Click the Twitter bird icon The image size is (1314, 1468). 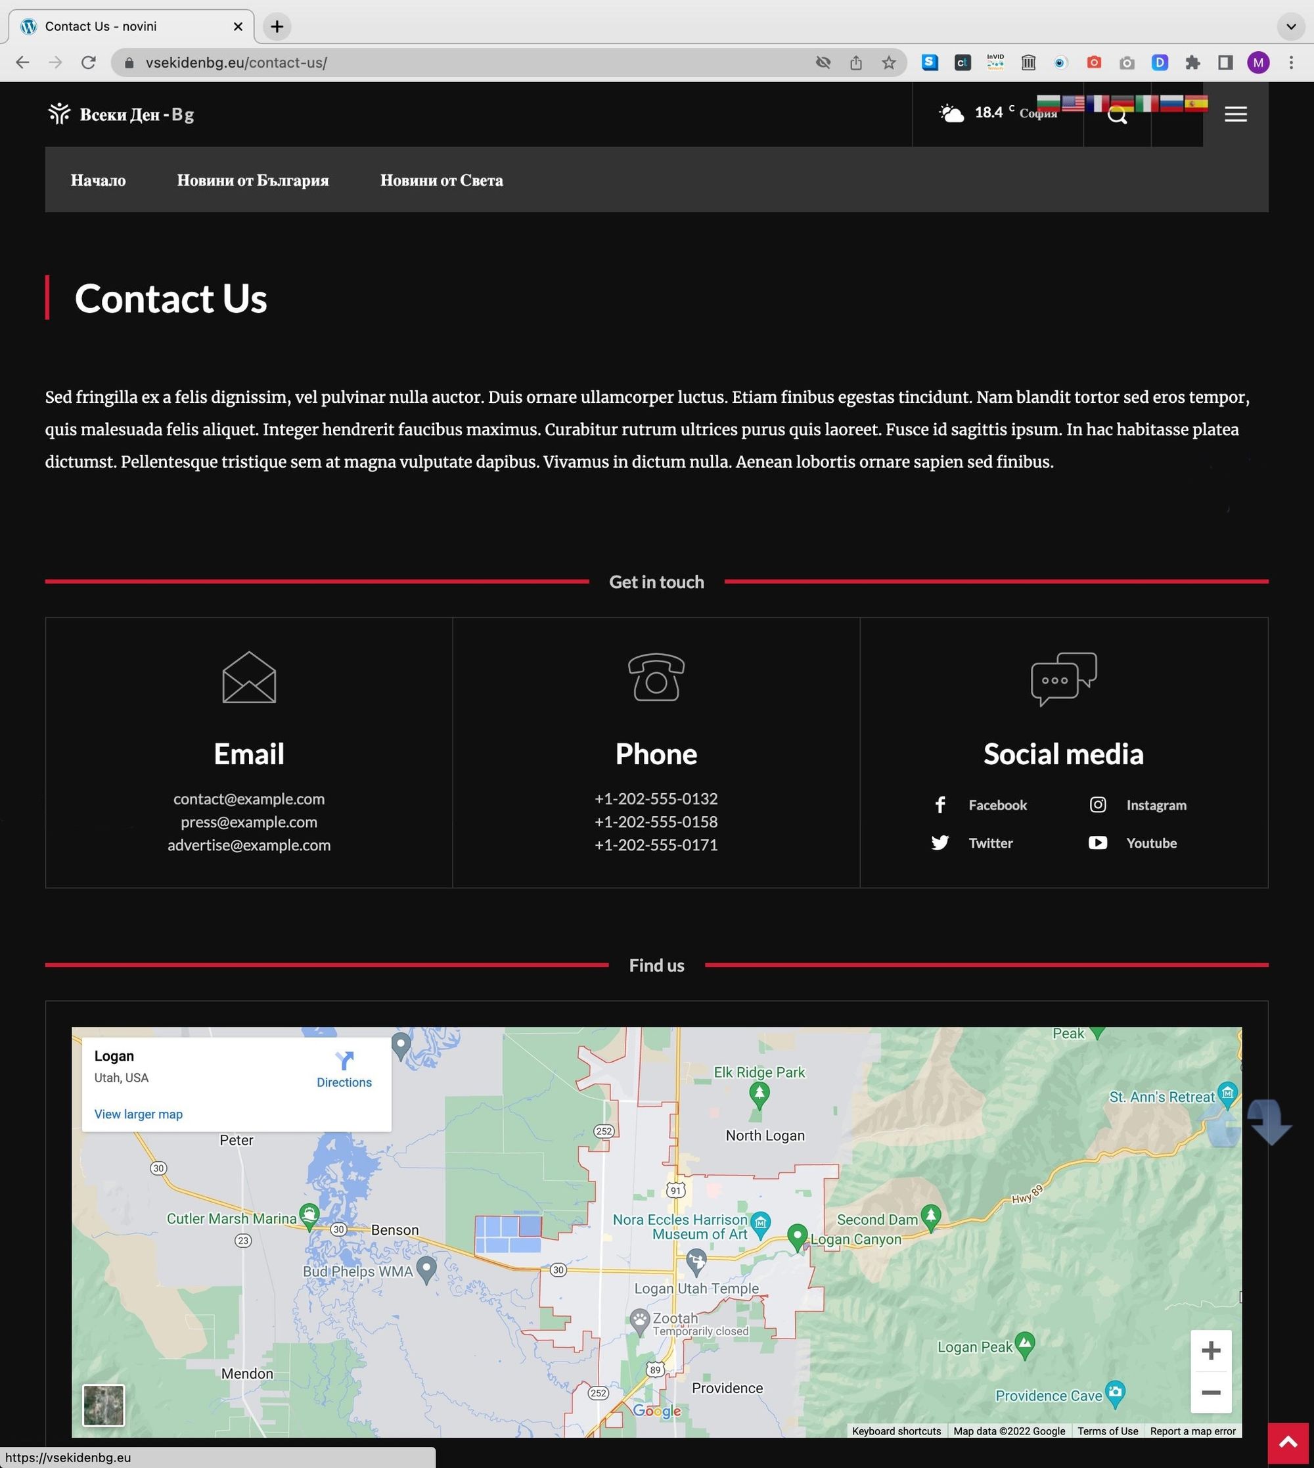(940, 842)
